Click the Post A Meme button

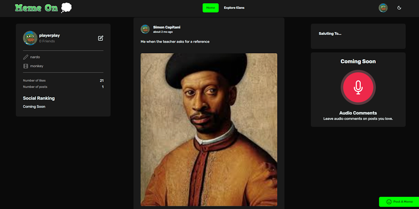pos(399,202)
